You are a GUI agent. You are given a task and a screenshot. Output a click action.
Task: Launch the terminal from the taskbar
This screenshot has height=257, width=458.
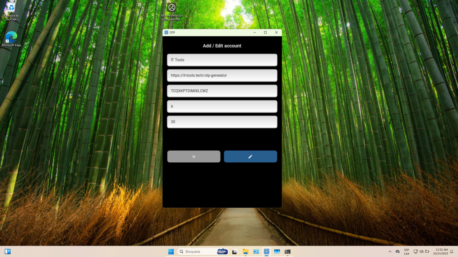287,251
